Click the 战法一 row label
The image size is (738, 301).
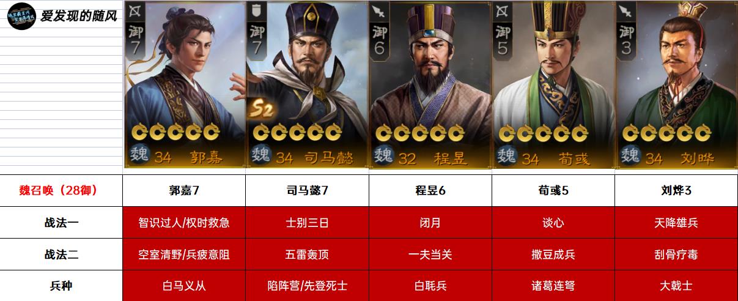tap(61, 223)
